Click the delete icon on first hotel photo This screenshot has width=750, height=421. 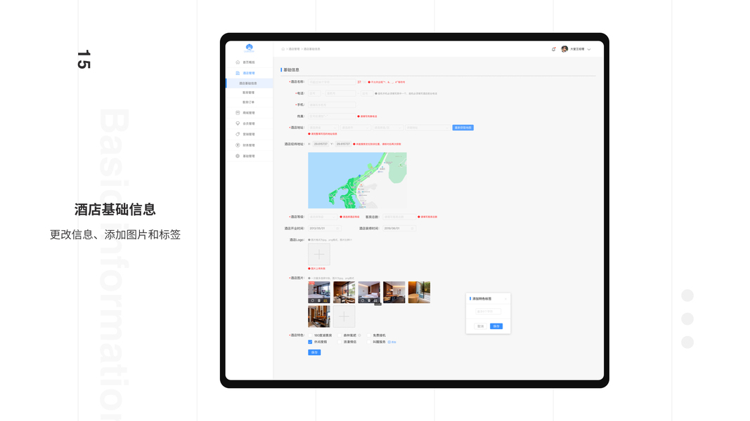pyautogui.click(x=319, y=300)
